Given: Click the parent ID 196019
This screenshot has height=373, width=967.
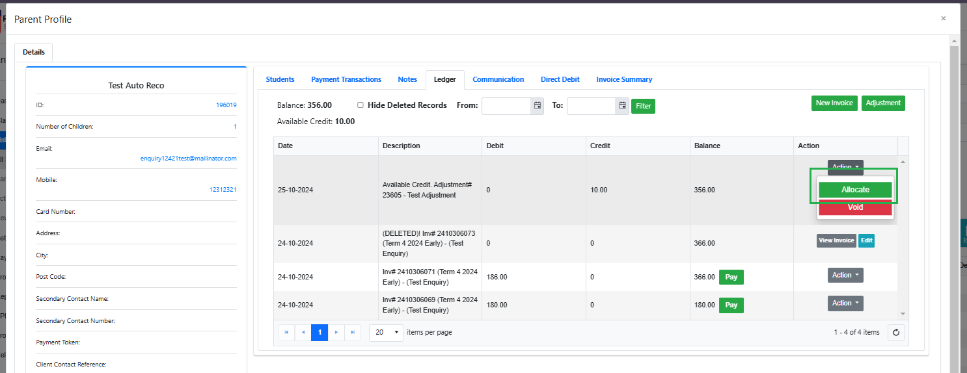Looking at the screenshot, I should [x=226, y=105].
